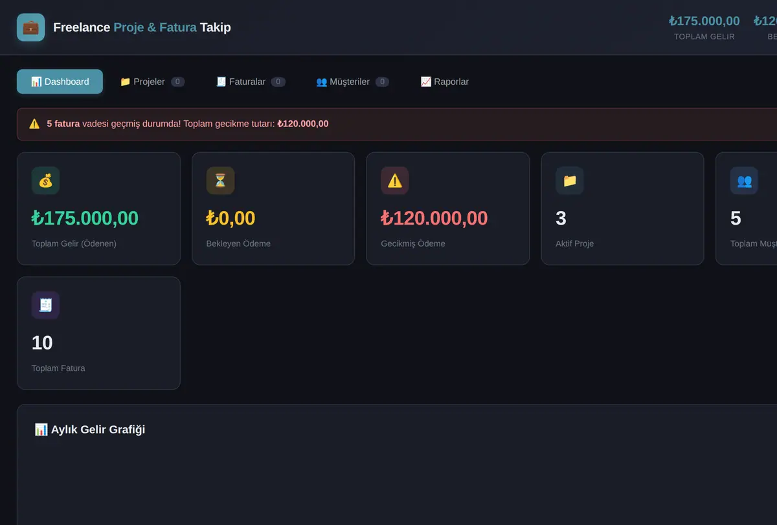Screen dimensions: 777x525
Task: Click the "5 fatura" overdue alert text
Action: (x=63, y=124)
